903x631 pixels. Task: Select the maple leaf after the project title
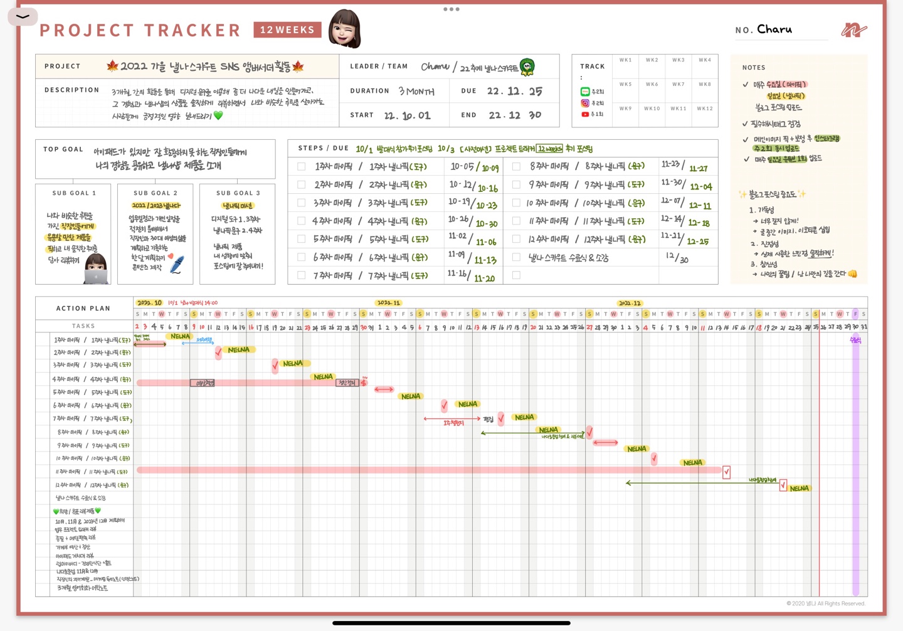[x=298, y=66]
